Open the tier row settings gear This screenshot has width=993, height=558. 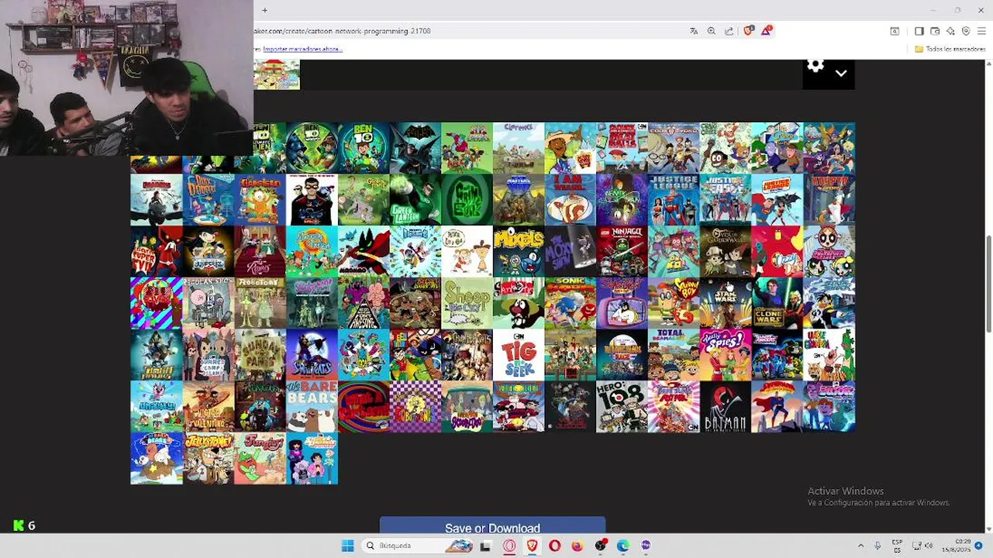point(815,66)
